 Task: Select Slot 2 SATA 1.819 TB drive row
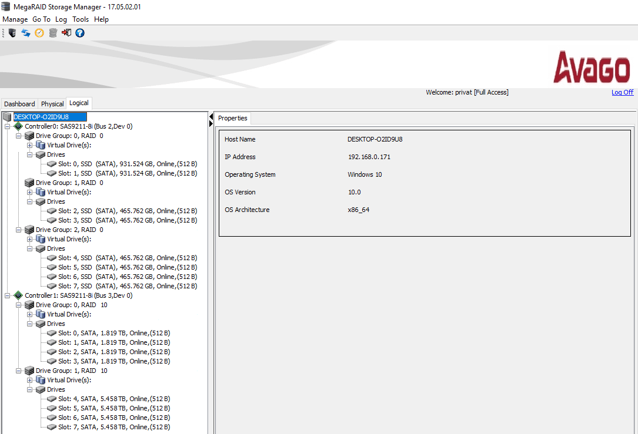point(114,352)
